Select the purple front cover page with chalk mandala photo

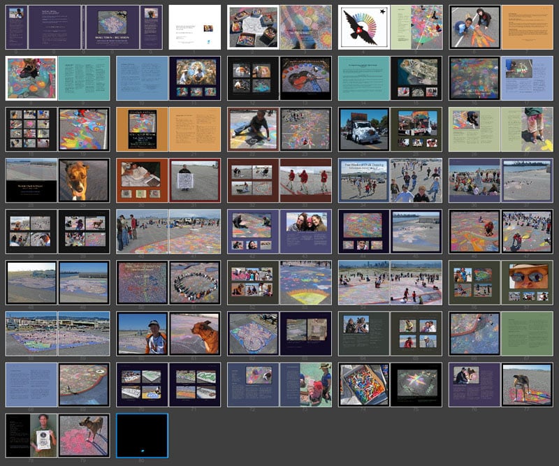112,27
